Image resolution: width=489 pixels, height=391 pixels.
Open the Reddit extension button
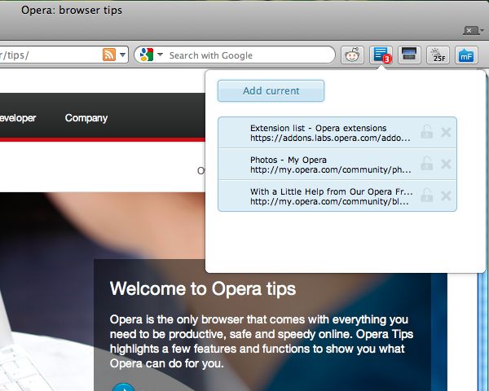tap(352, 55)
